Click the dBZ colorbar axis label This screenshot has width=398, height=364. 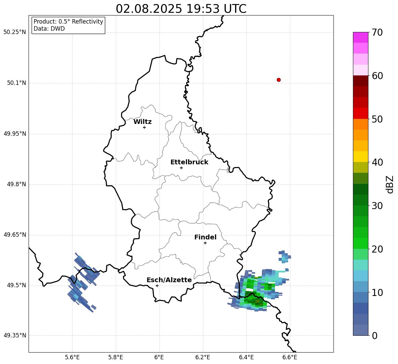390,184
